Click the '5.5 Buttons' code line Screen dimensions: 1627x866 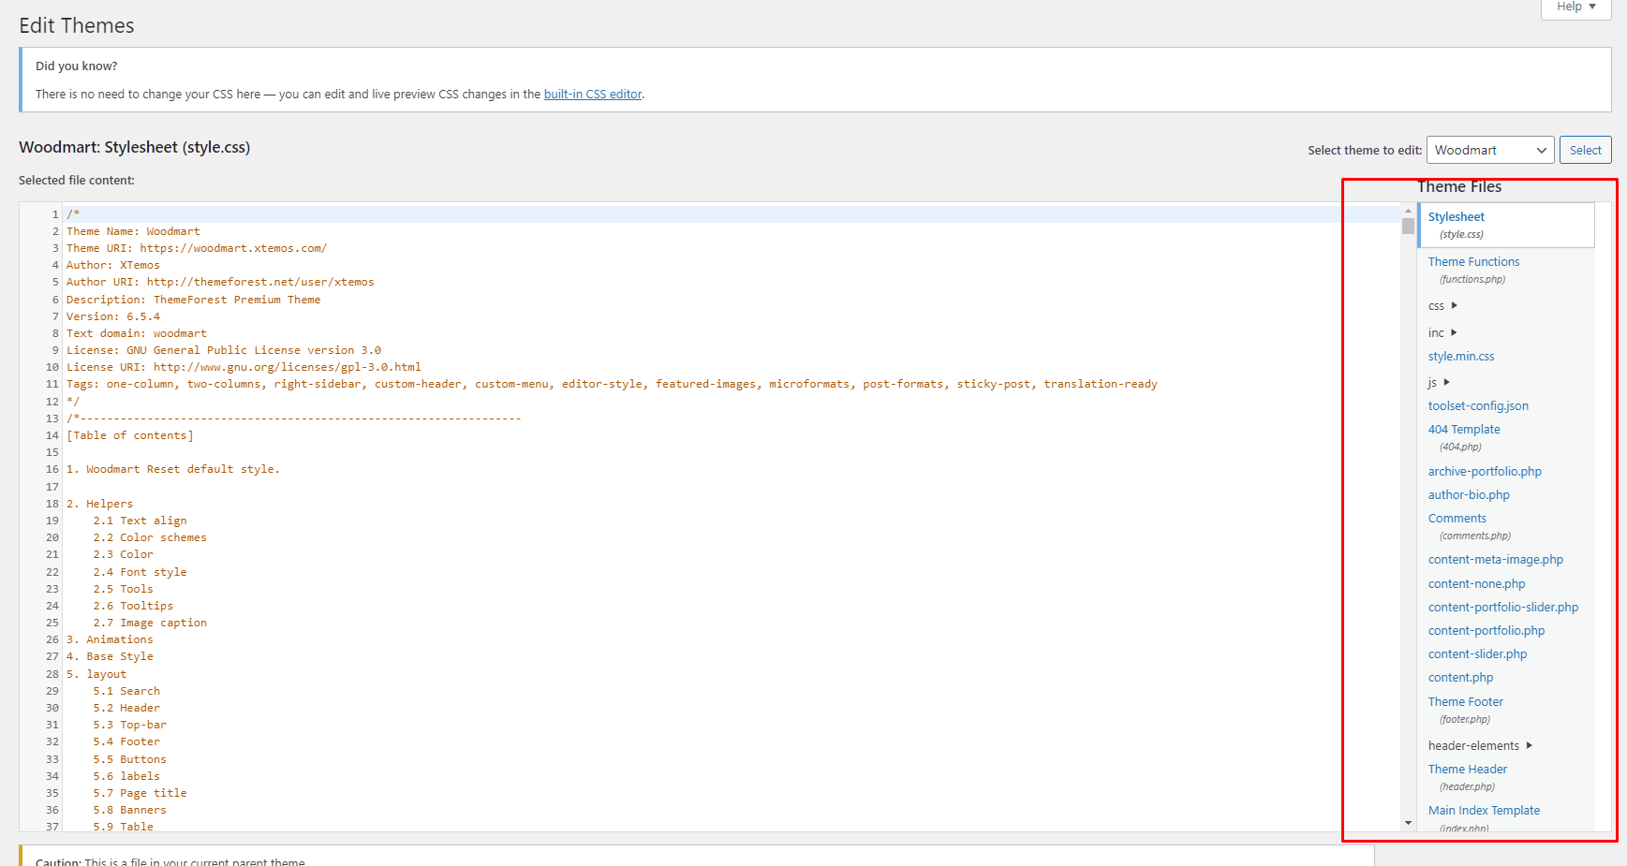click(129, 759)
